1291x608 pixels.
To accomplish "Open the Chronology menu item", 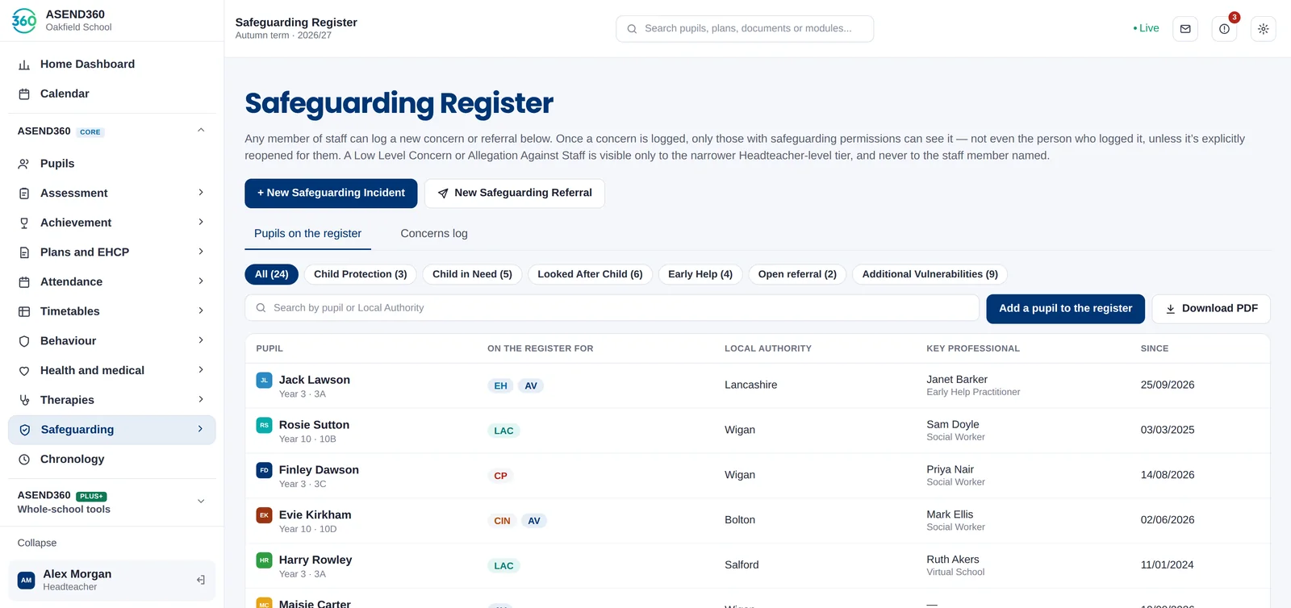I will click(x=112, y=460).
